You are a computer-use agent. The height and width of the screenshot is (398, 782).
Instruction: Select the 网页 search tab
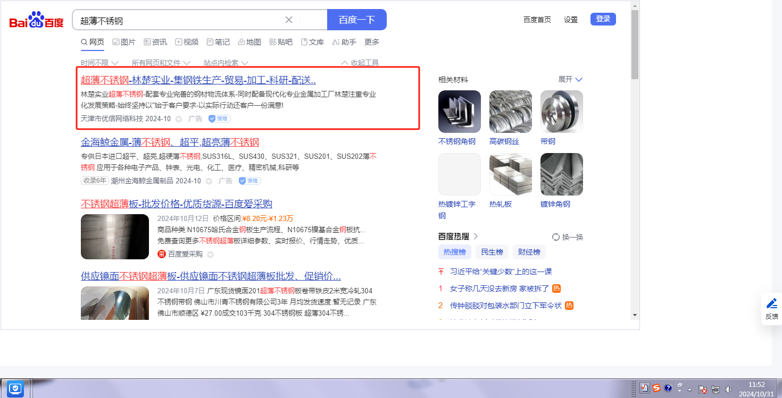pyautogui.click(x=93, y=42)
